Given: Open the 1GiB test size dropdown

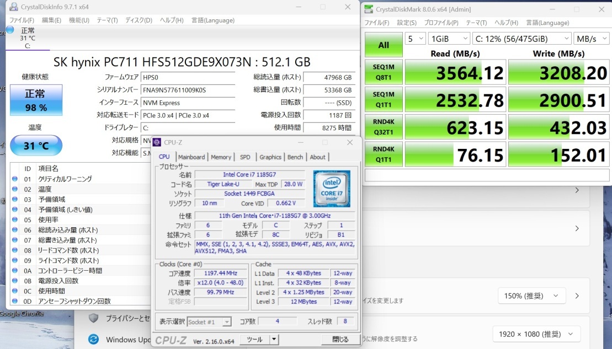Looking at the screenshot, I should tap(449, 39).
